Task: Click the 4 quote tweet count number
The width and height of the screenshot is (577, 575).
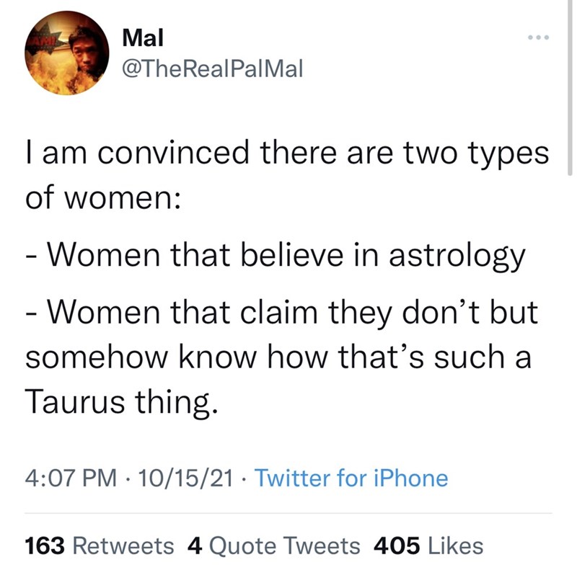Action: pos(193,546)
